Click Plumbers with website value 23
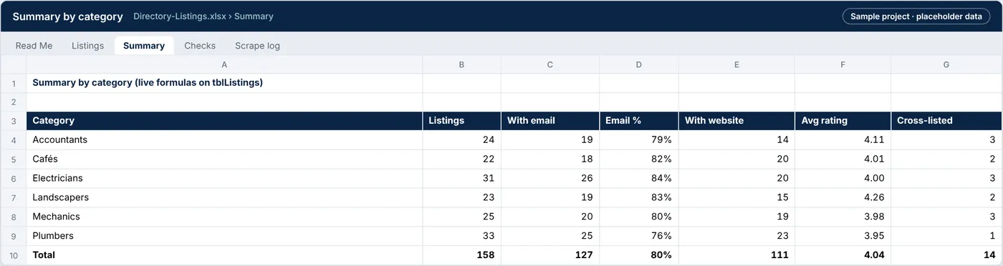This screenshot has width=1003, height=266. pyautogui.click(x=736, y=236)
